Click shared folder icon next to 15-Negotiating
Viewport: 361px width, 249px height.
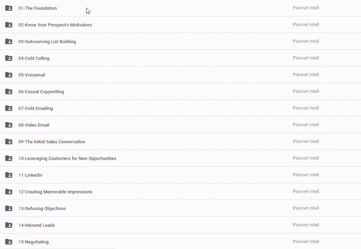[9, 242]
